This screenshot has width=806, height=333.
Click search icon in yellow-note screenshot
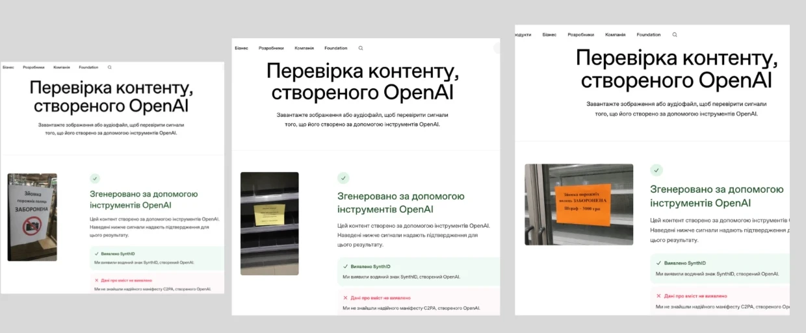(361, 48)
